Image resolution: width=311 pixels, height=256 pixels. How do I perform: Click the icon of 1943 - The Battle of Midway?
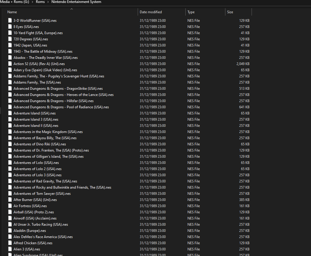[10, 51]
